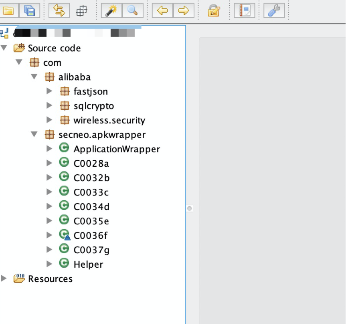Navigate forward with the right arrow icon
The width and height of the screenshot is (348, 327).
coord(184,10)
